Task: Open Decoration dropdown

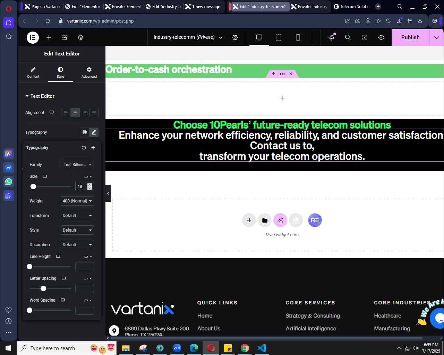Action: point(77,245)
